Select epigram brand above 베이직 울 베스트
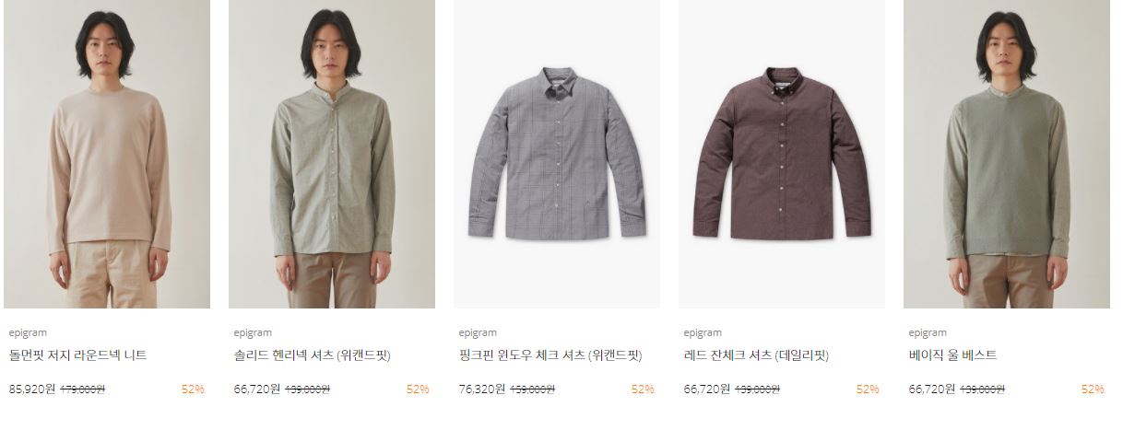The image size is (1123, 430). [928, 332]
